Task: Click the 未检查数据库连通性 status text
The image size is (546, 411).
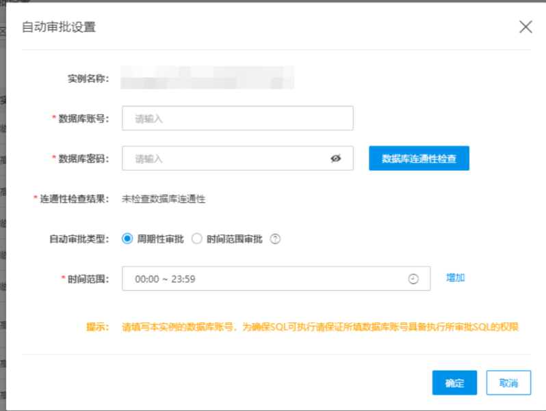Action: pyautogui.click(x=164, y=199)
